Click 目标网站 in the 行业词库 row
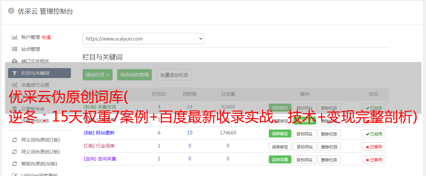 (304, 146)
